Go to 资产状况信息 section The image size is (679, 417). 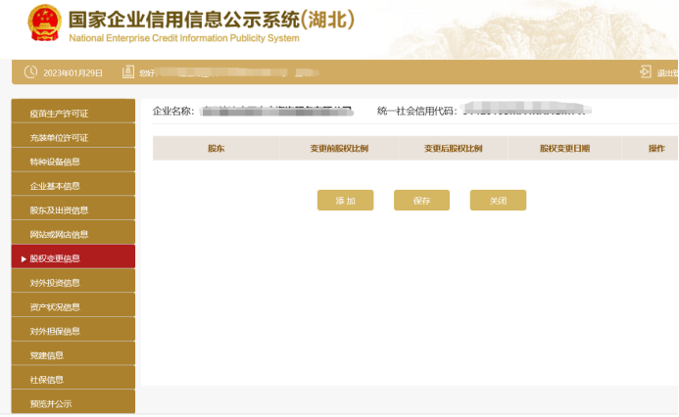(x=73, y=307)
